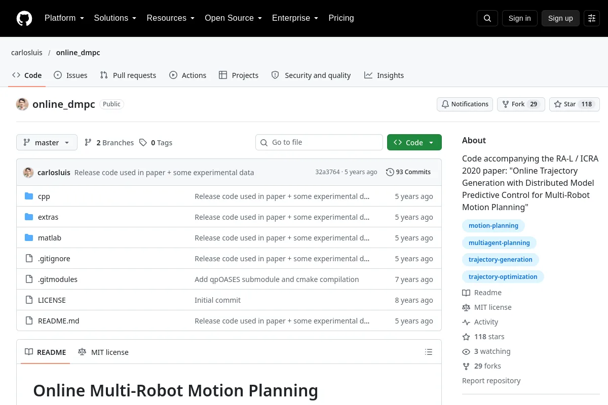Open the README outline list icon
The width and height of the screenshot is (608, 405).
click(x=429, y=352)
